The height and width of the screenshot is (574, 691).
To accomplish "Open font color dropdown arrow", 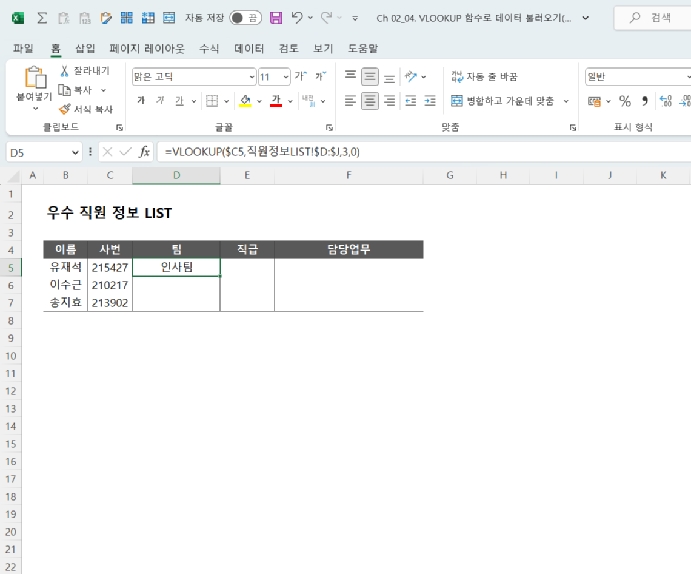I will click(x=290, y=101).
